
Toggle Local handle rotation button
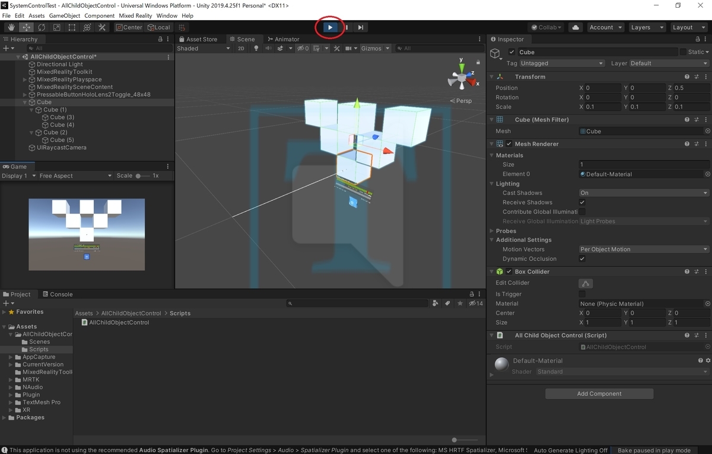pos(158,27)
